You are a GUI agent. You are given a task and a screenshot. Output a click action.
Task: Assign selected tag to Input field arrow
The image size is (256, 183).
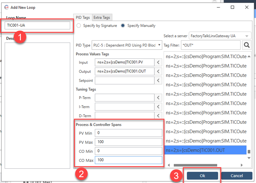[158, 62]
